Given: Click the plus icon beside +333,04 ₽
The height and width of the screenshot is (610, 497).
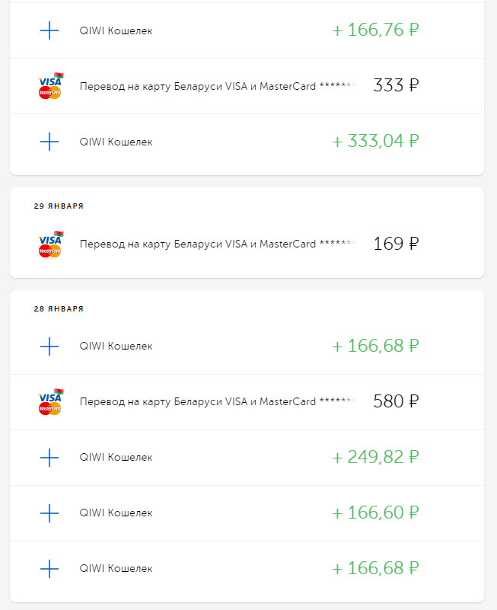Looking at the screenshot, I should 49,142.
